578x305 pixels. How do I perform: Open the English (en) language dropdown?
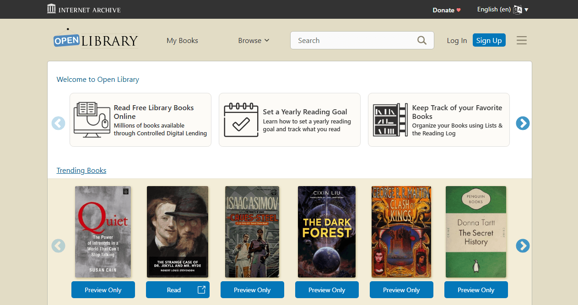coord(502,10)
